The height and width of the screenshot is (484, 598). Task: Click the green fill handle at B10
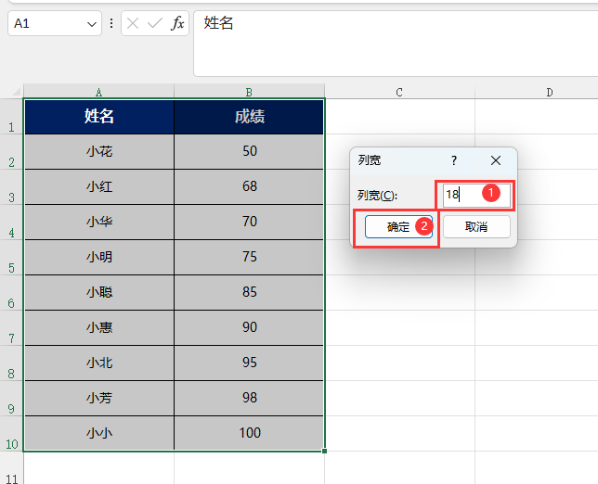coord(325,452)
